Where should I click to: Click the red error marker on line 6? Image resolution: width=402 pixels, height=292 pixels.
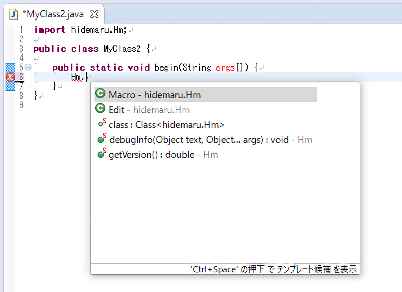pos(10,77)
